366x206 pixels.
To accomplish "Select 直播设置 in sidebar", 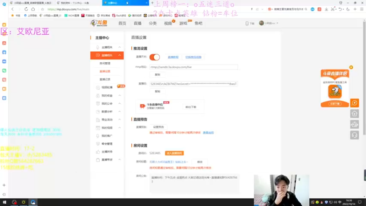I will tap(105, 71).
